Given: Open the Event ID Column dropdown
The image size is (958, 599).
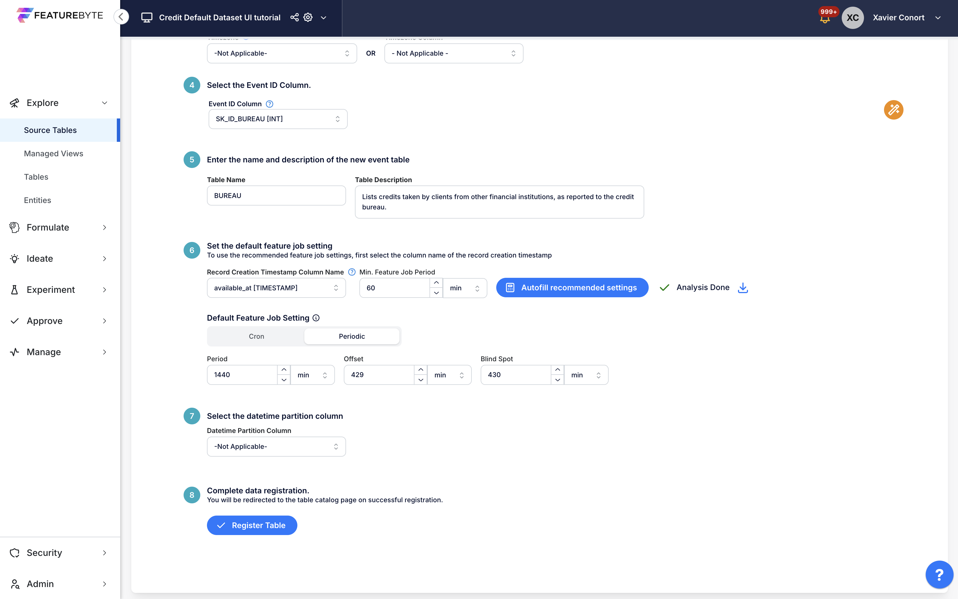Looking at the screenshot, I should click(278, 119).
